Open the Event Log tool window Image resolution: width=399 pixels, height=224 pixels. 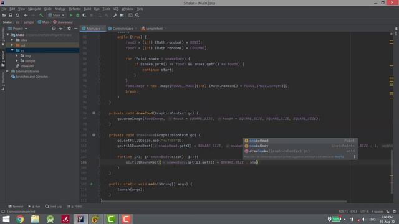[54, 207]
